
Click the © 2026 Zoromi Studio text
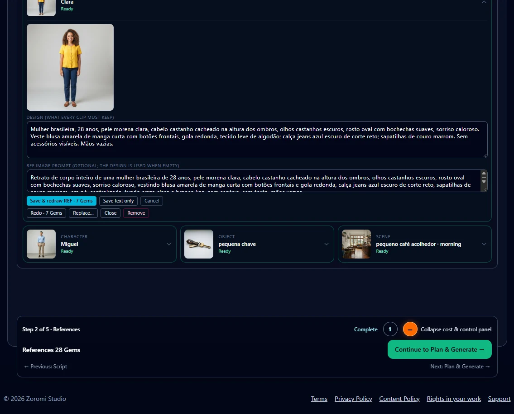[35, 399]
